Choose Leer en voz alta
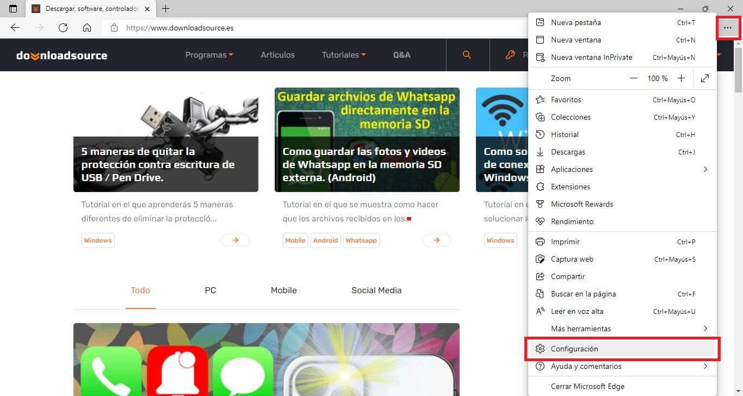The width and height of the screenshot is (743, 396). click(x=623, y=311)
